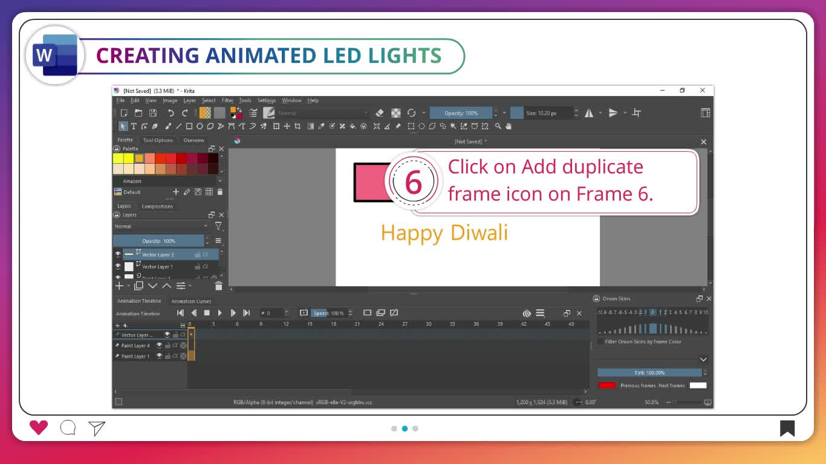This screenshot has width=826, height=464.
Task: Select the Gradient tool
Action: click(311, 126)
